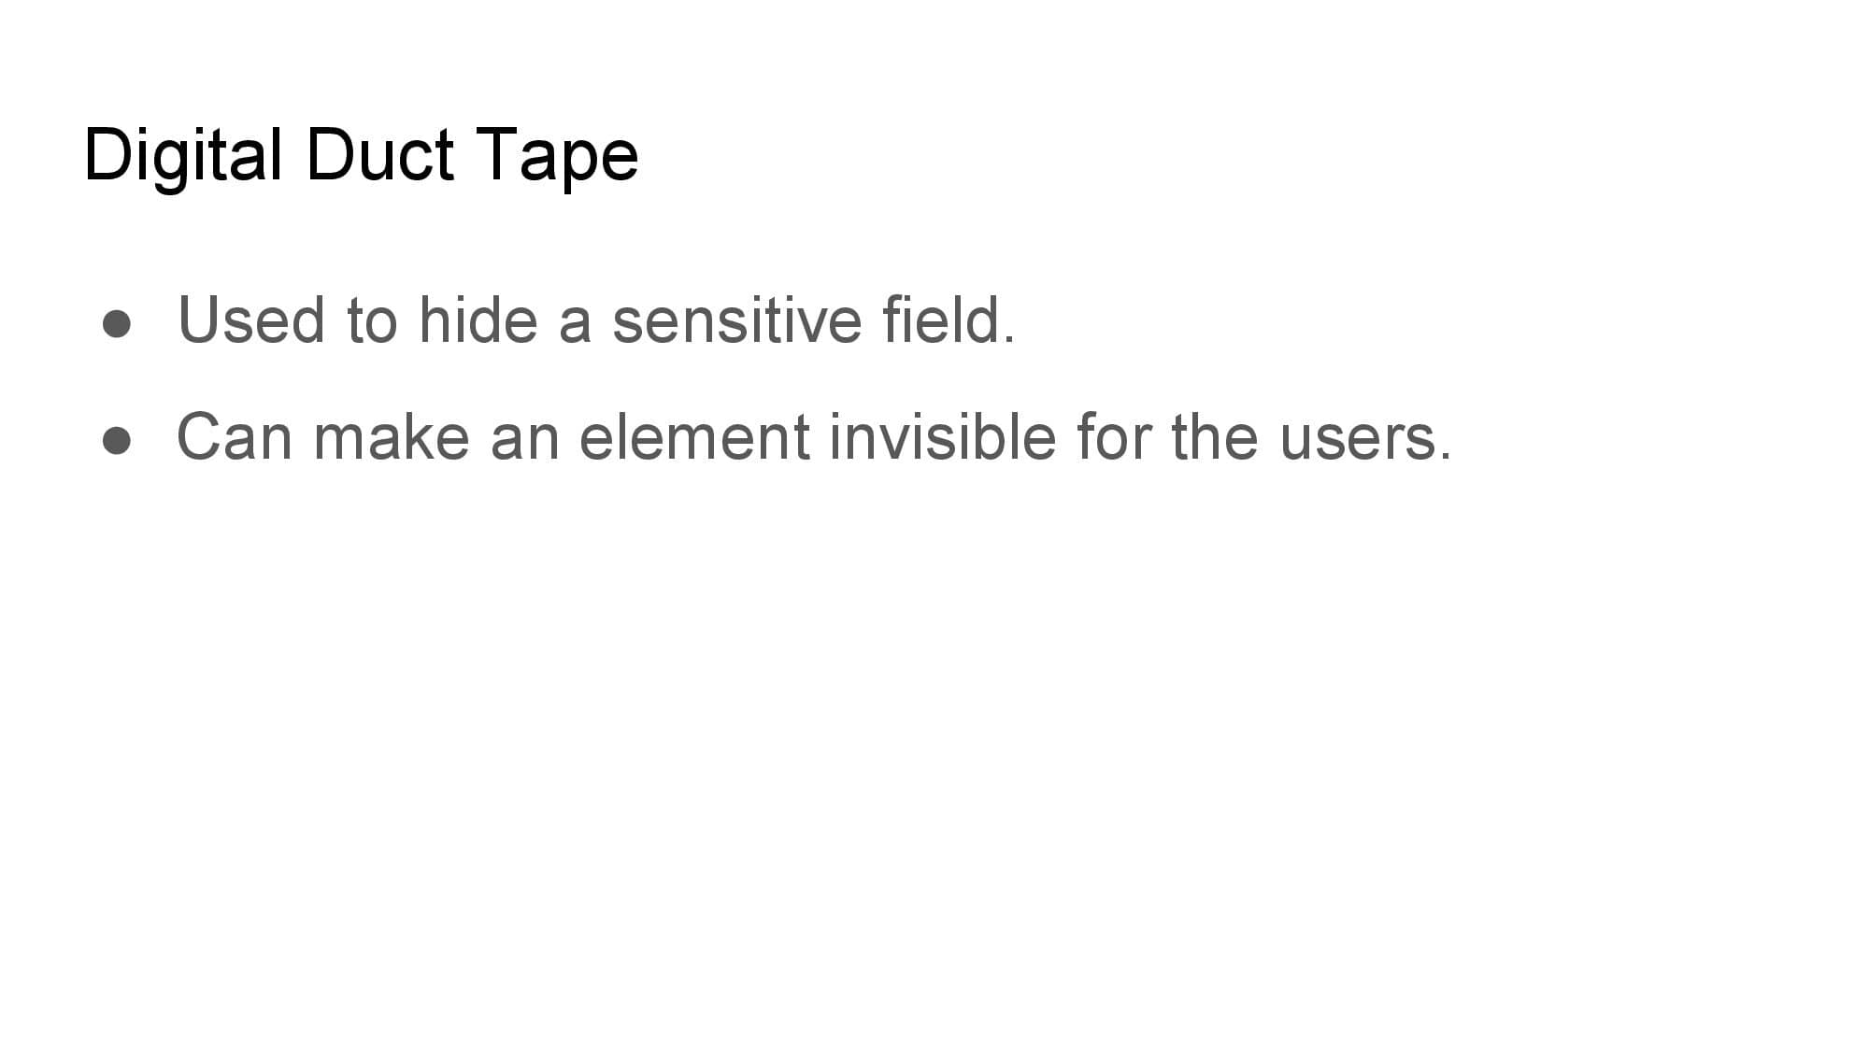Screen dimensions: 1869x1051
Task: Click the word make in the second bullet
Action: 391,436
